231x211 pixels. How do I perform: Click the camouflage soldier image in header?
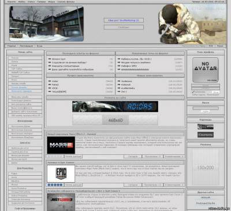click(192, 24)
